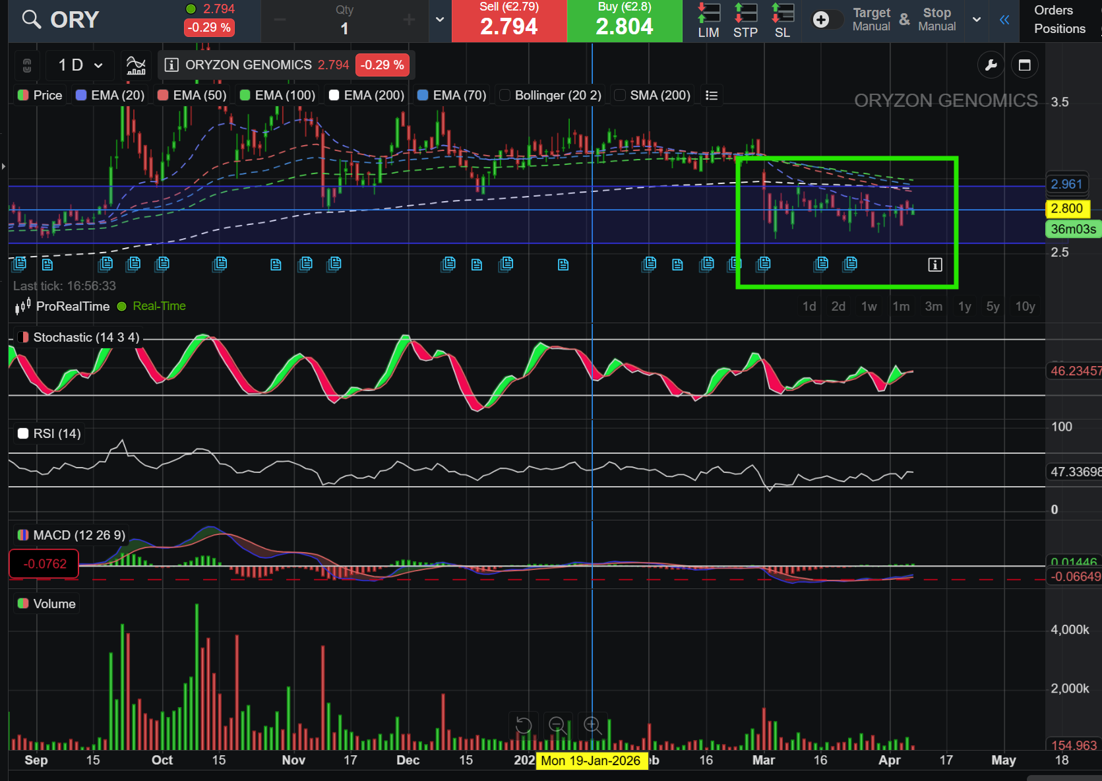Image resolution: width=1102 pixels, height=781 pixels.
Task: Open the 1D timeframe dropdown
Action: 78,65
